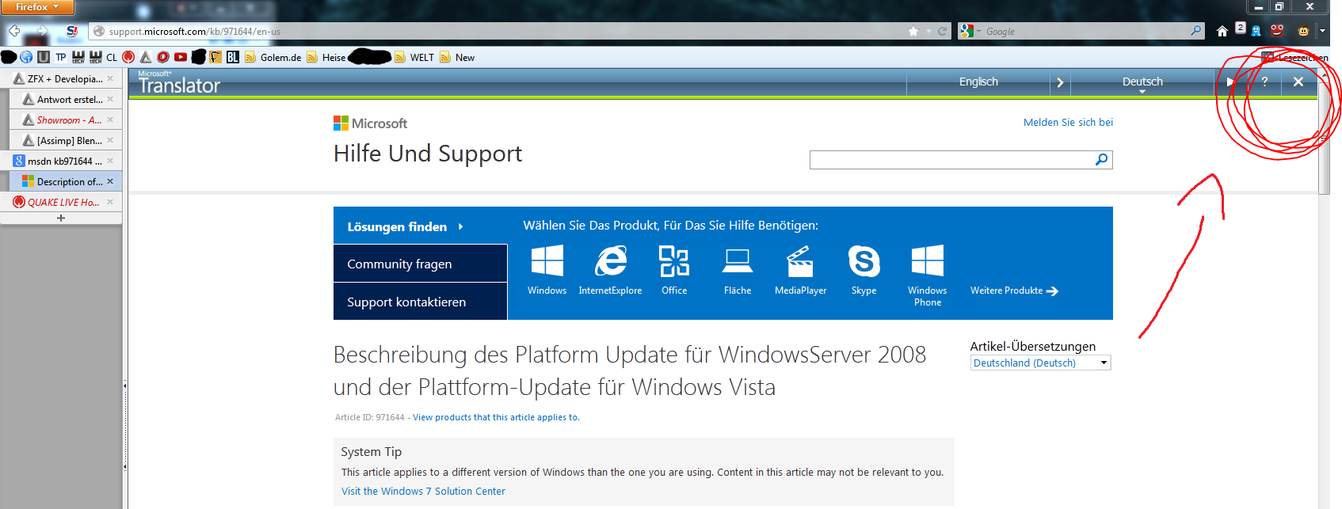This screenshot has width=1342, height=509.
Task: Click the Home icon in Firefox toolbar
Action: coord(1222,32)
